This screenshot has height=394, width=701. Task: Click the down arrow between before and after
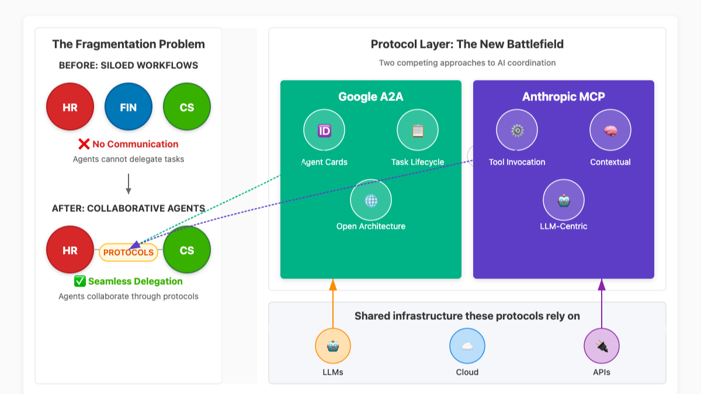pos(129,183)
